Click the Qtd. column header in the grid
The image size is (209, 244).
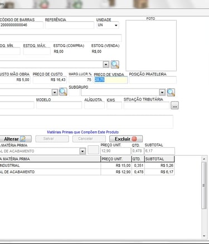138,159
